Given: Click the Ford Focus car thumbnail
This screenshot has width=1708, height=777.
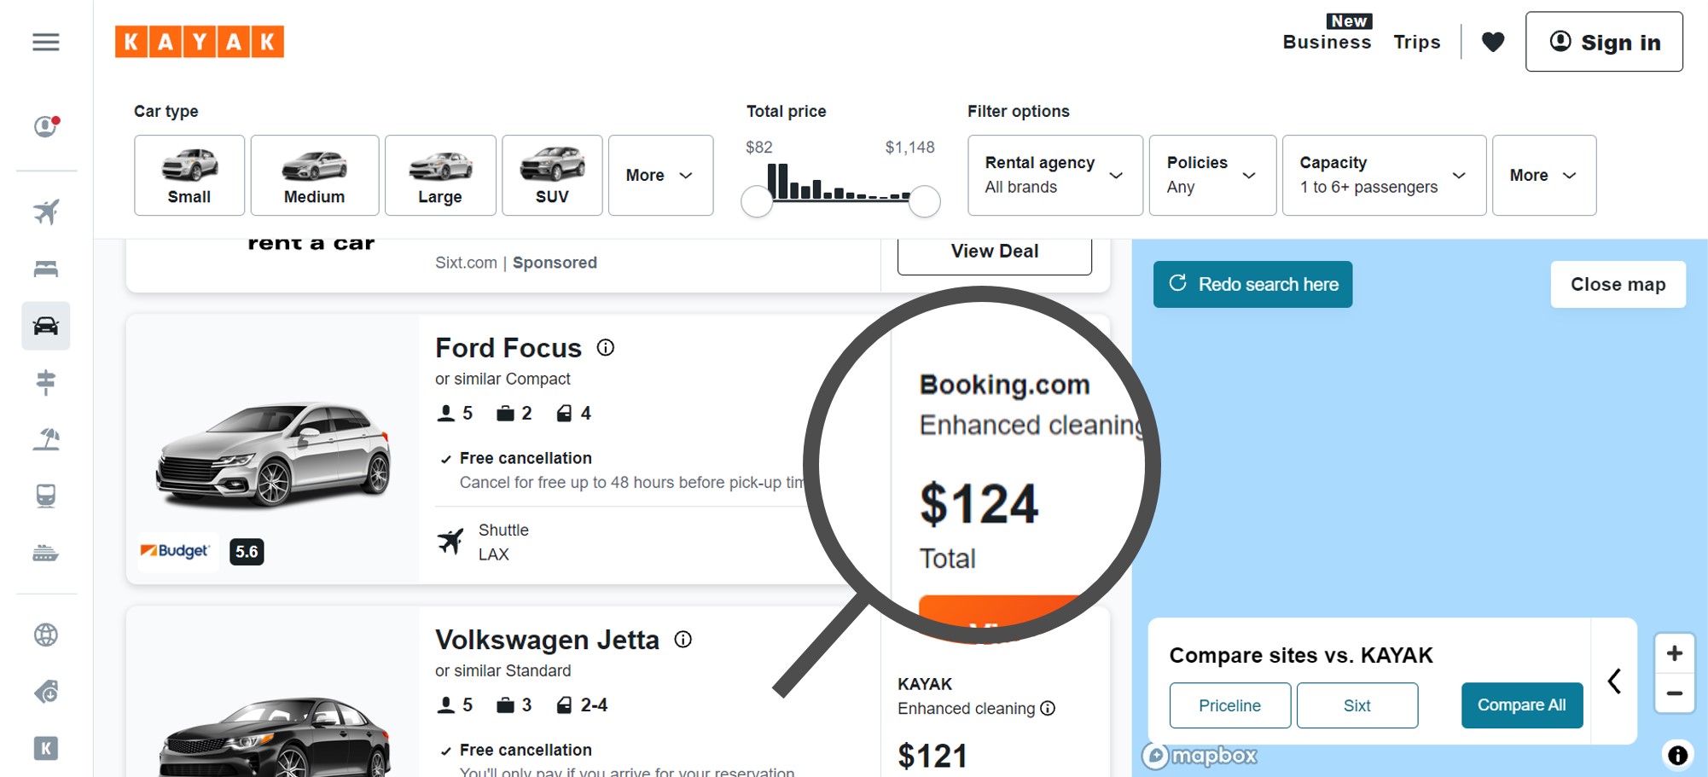Looking at the screenshot, I should (x=273, y=453).
